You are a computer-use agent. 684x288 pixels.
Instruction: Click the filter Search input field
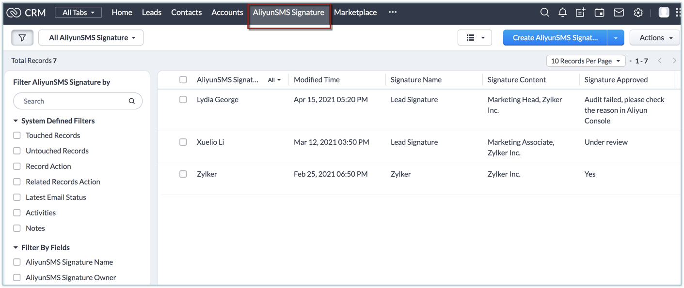click(78, 101)
